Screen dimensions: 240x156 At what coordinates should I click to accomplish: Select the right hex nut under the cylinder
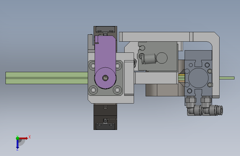click(206, 100)
